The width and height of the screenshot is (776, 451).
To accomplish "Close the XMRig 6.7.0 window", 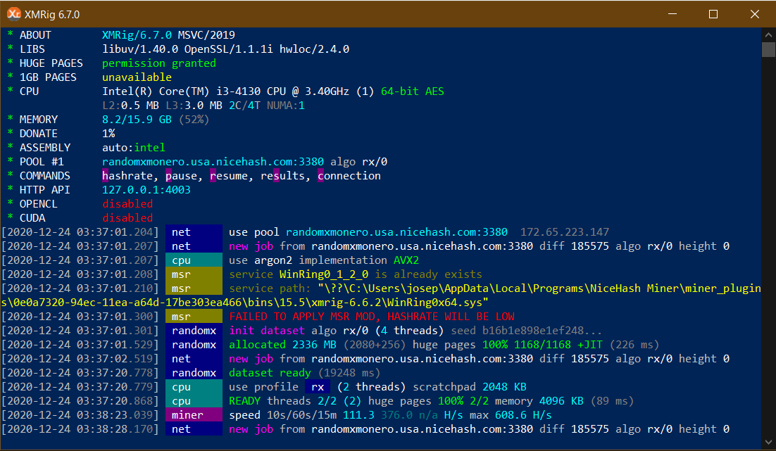I will coord(754,14).
